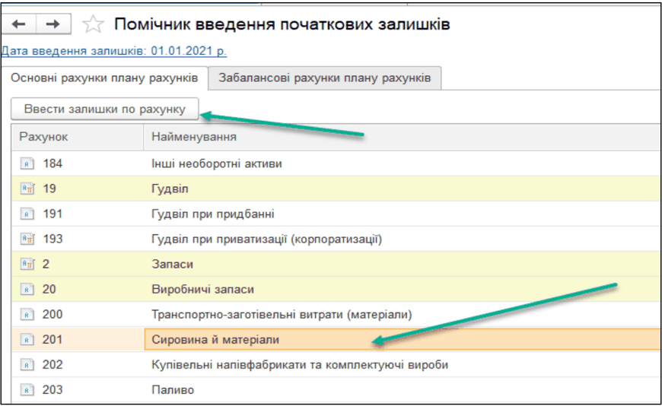Add page to favorites with star icon

coord(92,25)
